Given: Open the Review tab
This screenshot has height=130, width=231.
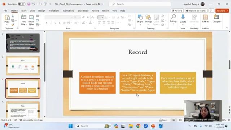Looking at the screenshot, I should (x=106, y=10).
